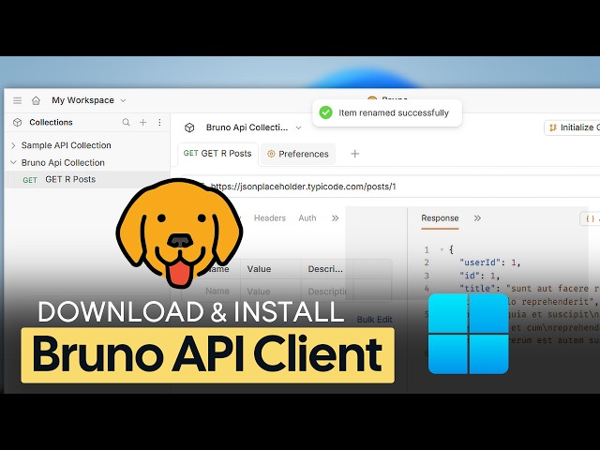Click the Initialize Git button

[x=572, y=127]
